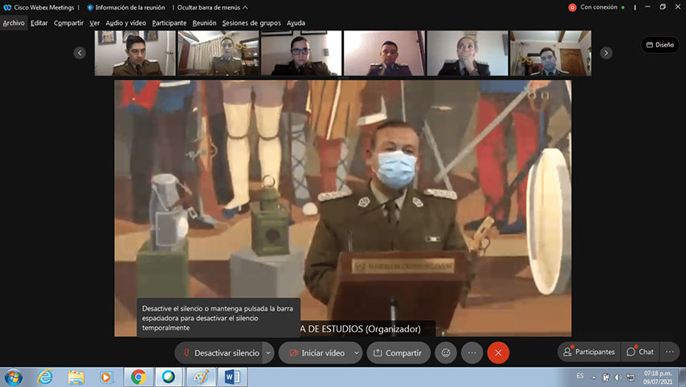Expand the audio options arrow beside Desactivar silencio
686x387 pixels.
pos(268,352)
